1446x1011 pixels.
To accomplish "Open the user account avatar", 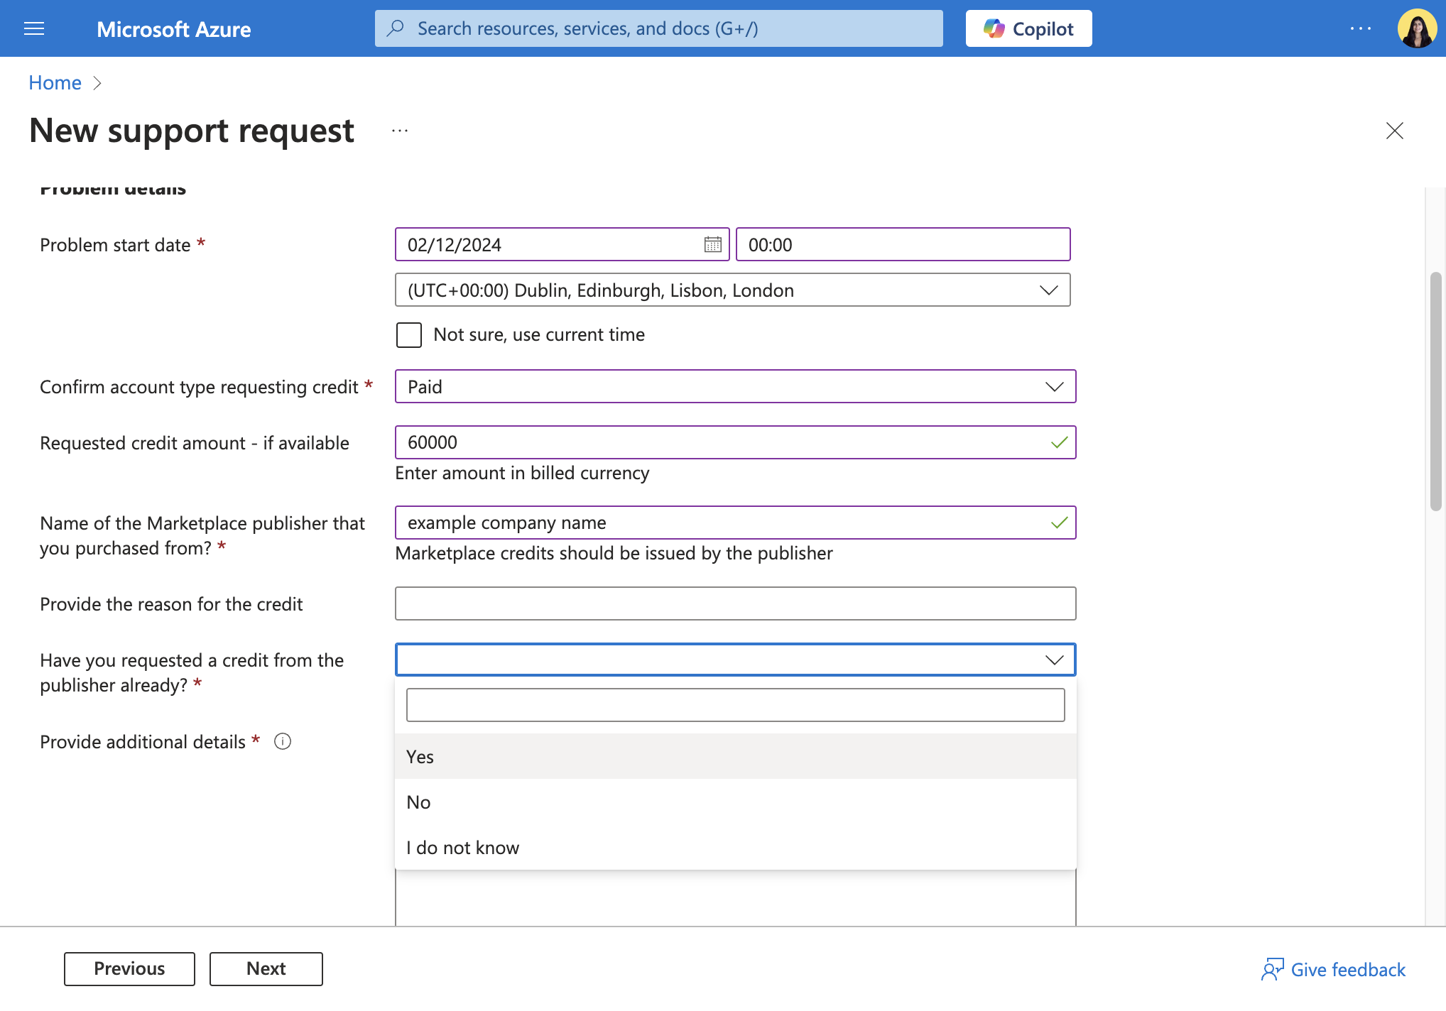I will pos(1417,28).
